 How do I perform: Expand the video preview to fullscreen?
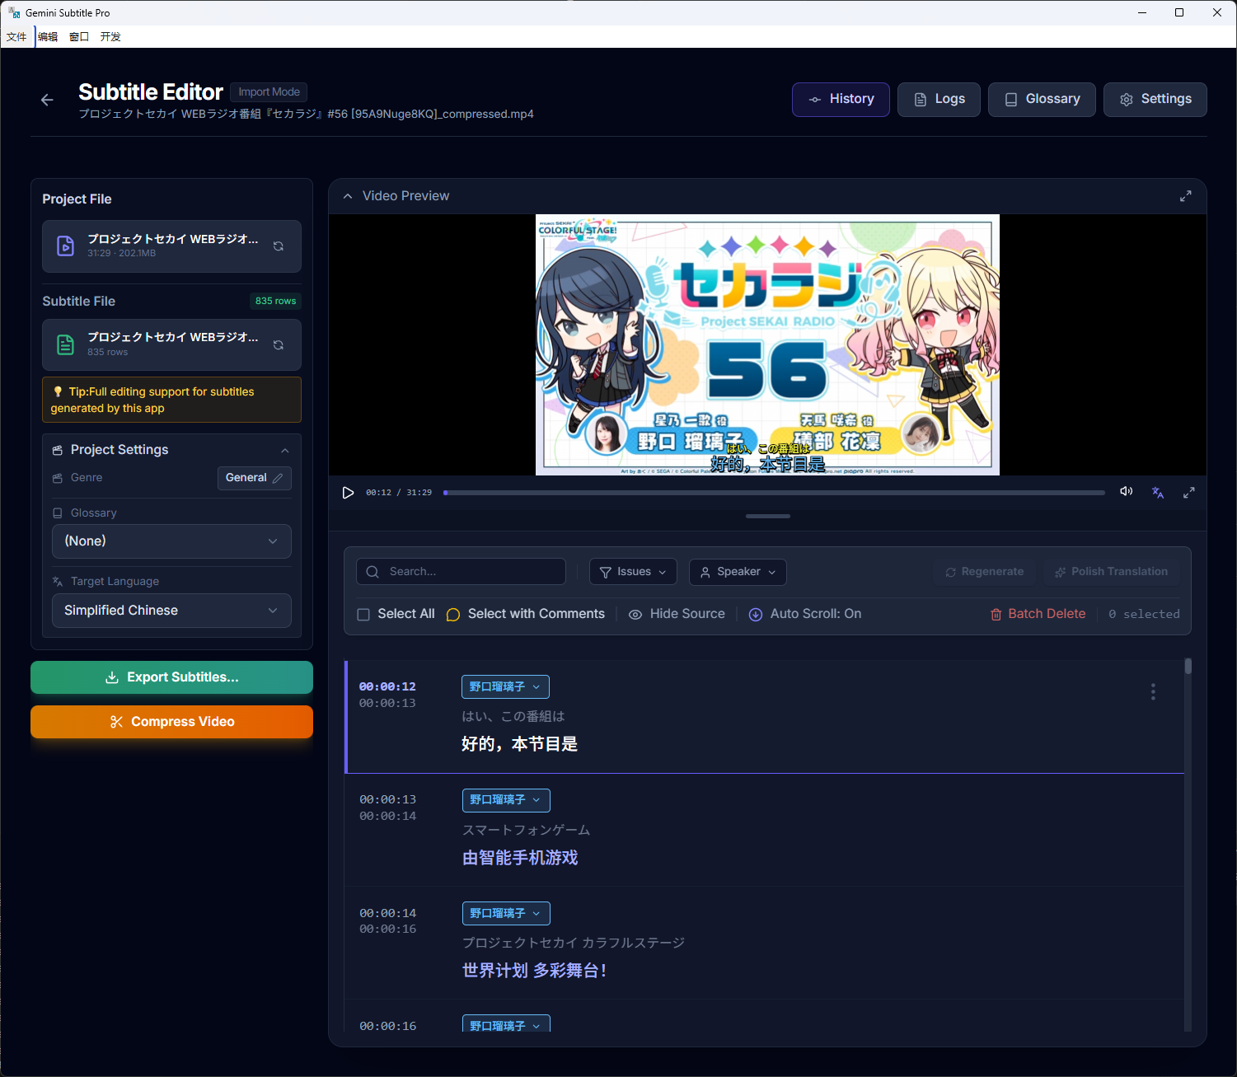(x=1188, y=492)
